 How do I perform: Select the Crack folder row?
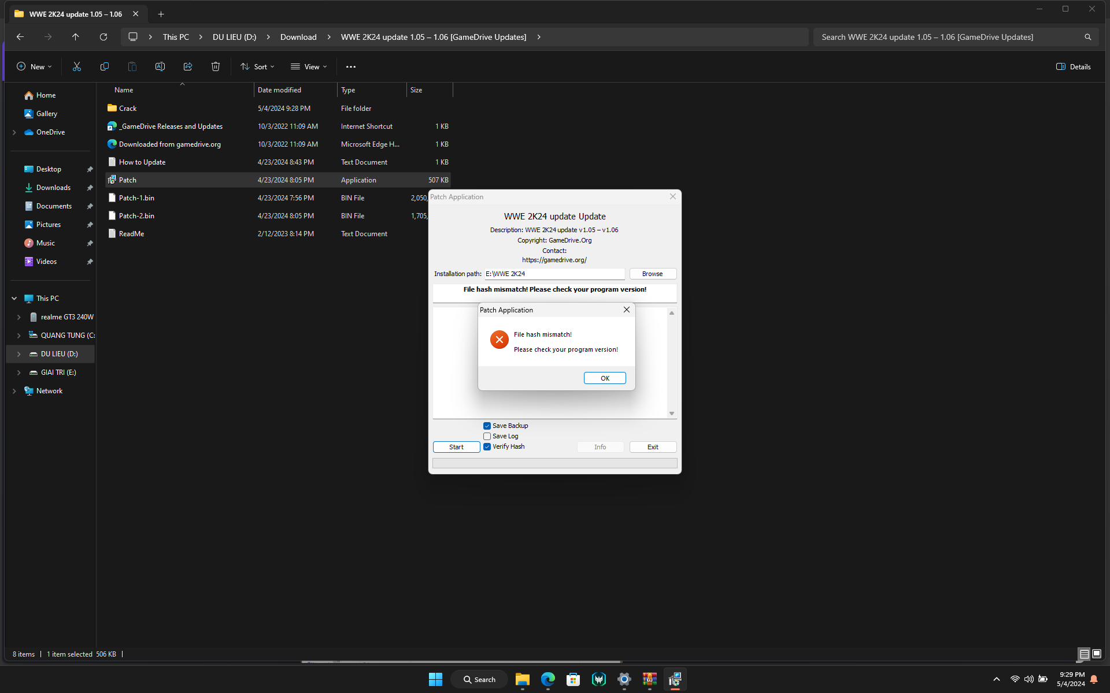point(277,109)
